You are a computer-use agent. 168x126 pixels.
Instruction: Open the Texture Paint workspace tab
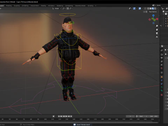coord(35,6)
